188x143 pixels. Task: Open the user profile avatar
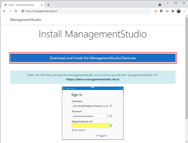click(178, 11)
